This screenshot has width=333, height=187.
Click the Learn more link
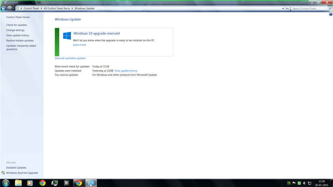tap(79, 45)
